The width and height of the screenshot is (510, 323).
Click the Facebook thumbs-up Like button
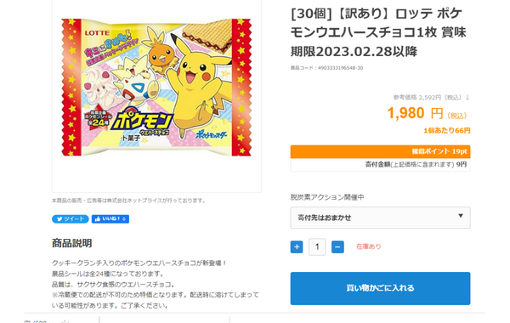(110, 219)
